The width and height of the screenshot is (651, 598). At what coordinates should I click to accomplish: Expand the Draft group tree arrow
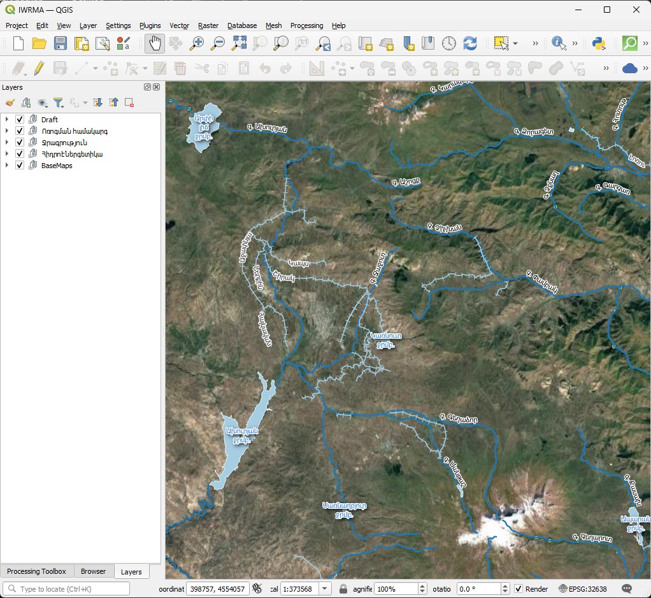(x=7, y=120)
